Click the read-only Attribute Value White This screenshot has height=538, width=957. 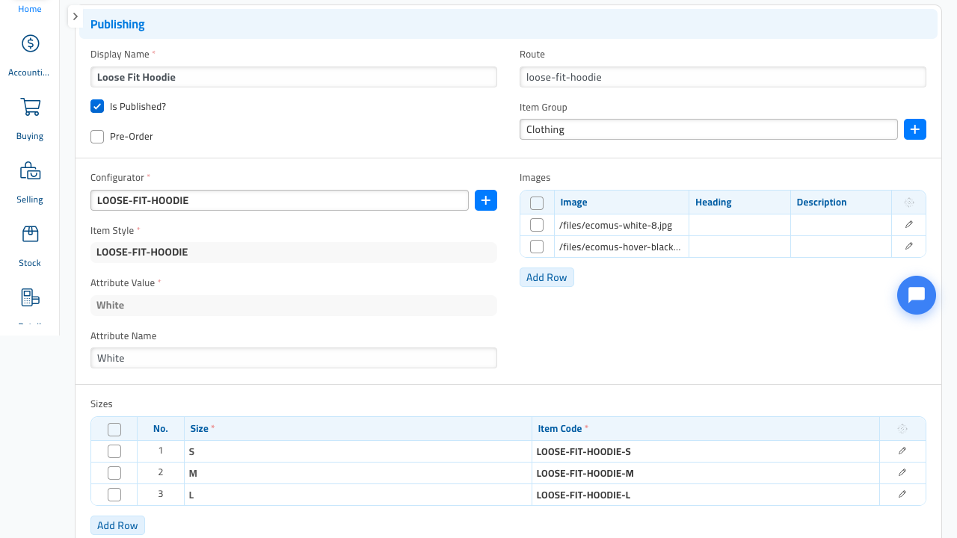[294, 305]
